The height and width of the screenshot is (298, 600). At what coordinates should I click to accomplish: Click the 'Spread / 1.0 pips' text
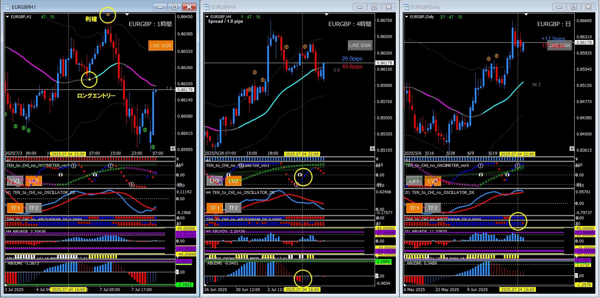point(225,21)
